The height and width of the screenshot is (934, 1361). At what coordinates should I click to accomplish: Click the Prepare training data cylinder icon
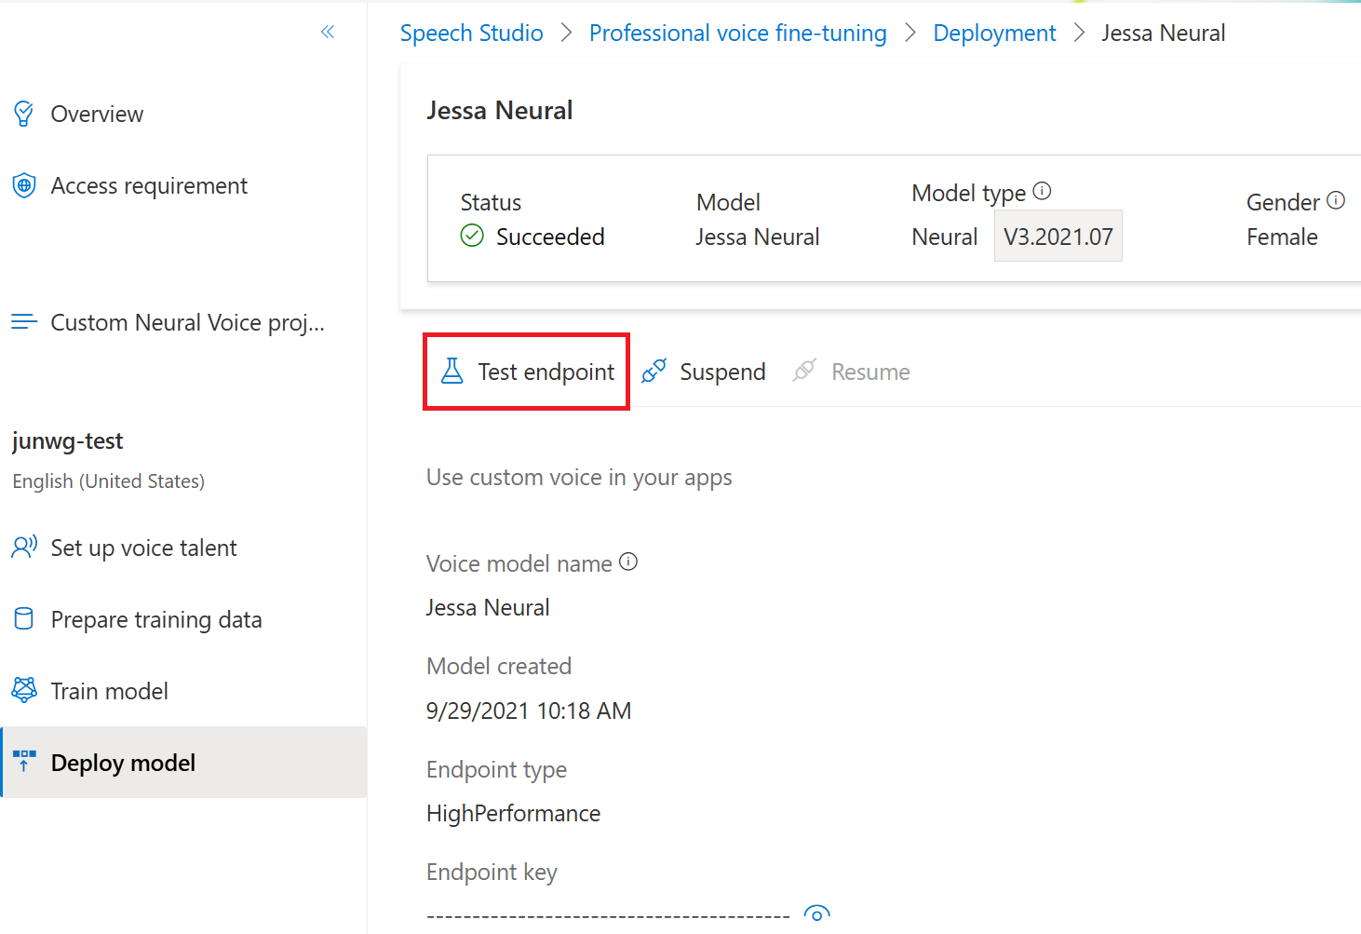pyautogui.click(x=24, y=619)
